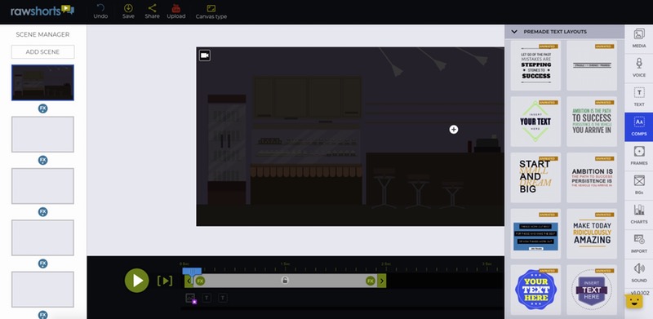Choose the layout with two horizontal lines

coord(592,66)
